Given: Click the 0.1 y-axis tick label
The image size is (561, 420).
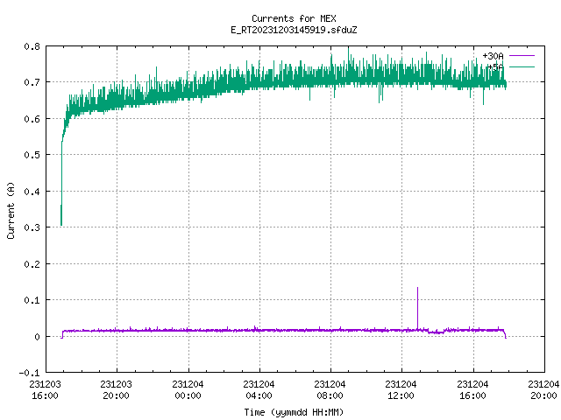Looking at the screenshot, I should (x=32, y=300).
